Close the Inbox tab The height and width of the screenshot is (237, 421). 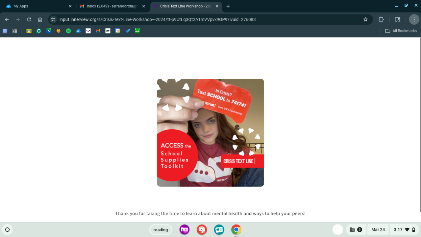(143, 6)
